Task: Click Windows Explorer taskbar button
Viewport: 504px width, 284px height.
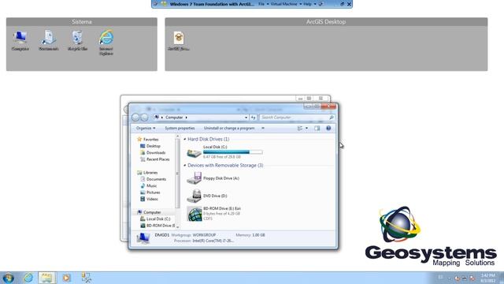Action: pos(47,278)
